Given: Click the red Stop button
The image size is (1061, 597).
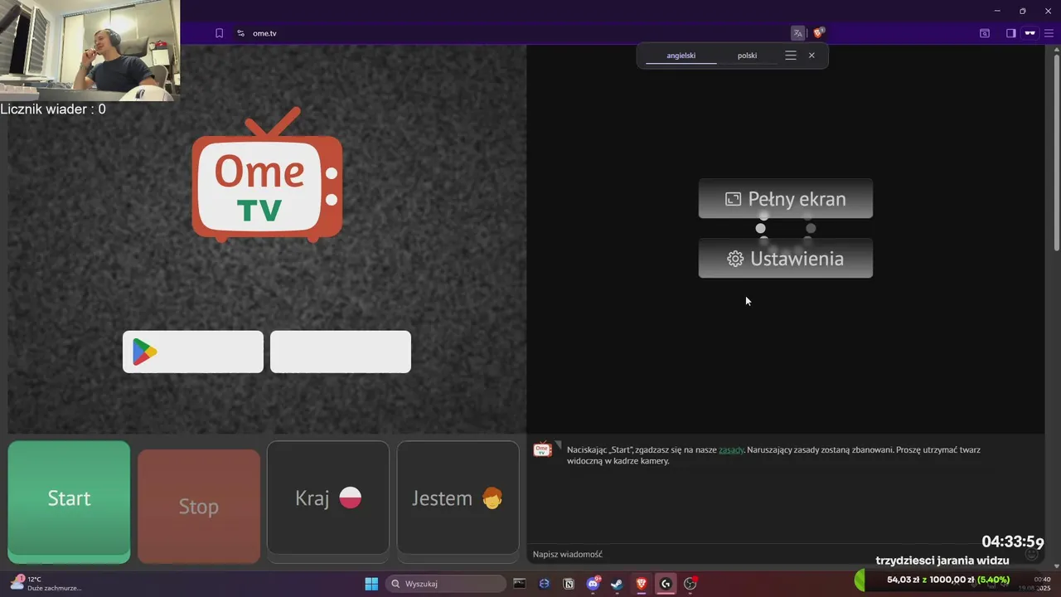Looking at the screenshot, I should tap(199, 507).
